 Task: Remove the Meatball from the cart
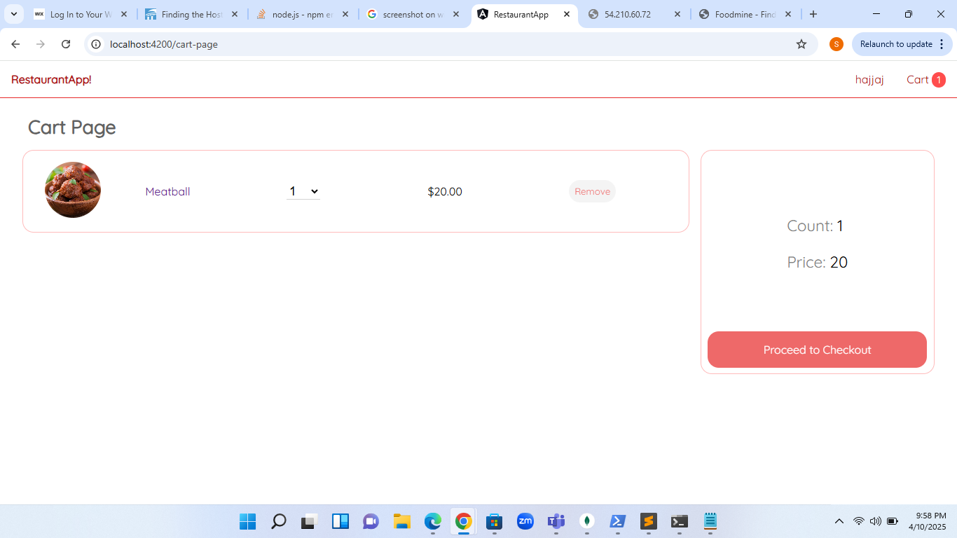(x=592, y=191)
